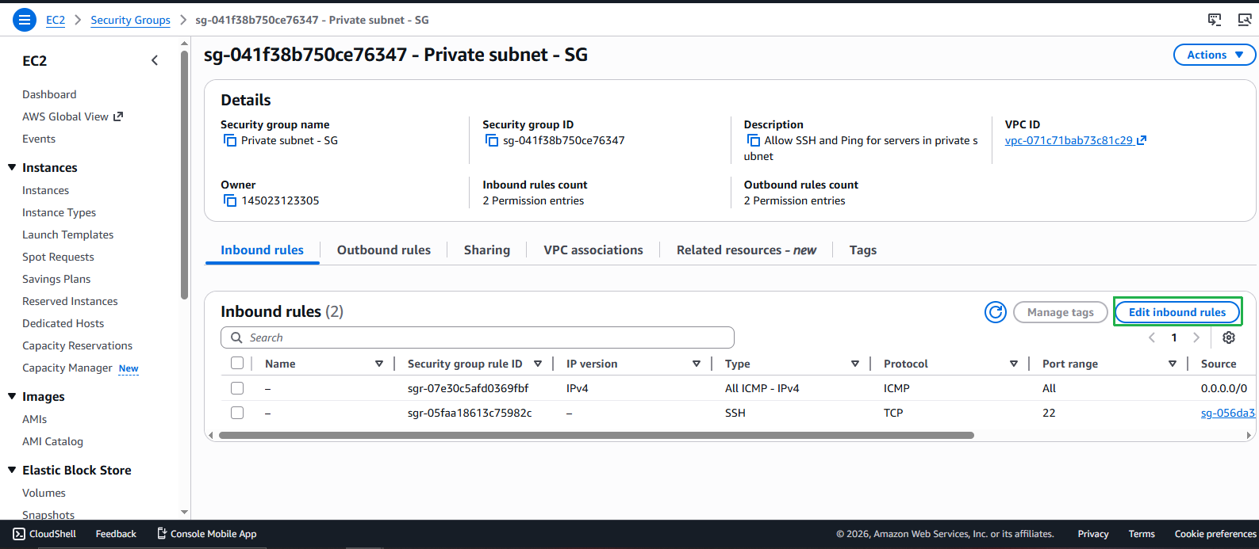Open Events in the sidebar

[x=39, y=139]
